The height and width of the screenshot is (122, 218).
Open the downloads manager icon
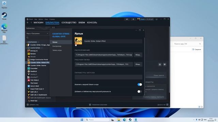[x=90, y=105]
